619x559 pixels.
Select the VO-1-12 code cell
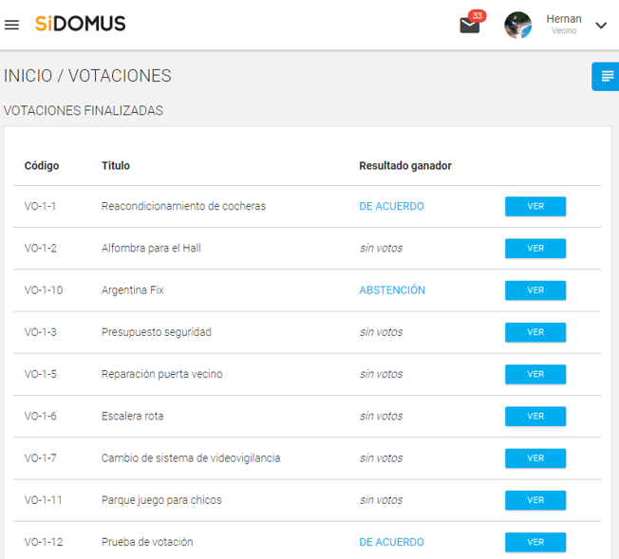(x=44, y=542)
